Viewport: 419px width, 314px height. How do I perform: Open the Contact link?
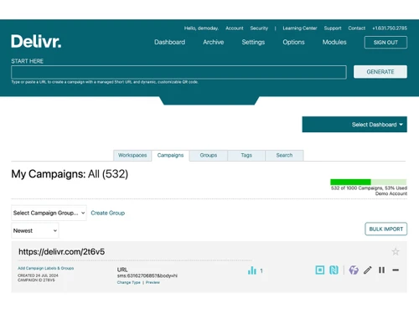coord(356,28)
